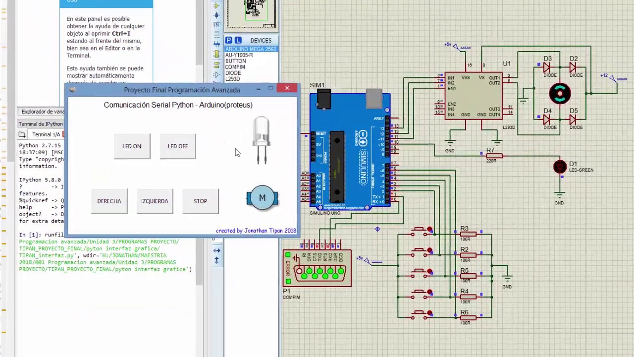Click the STOP motor button

200,201
